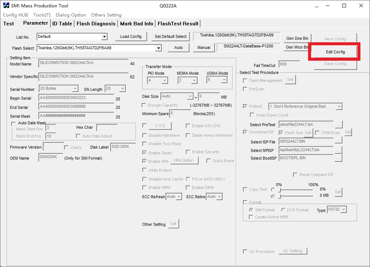Open the Tools[T] menu
Viewport: 370px width, 267px height.
tap(42, 15)
